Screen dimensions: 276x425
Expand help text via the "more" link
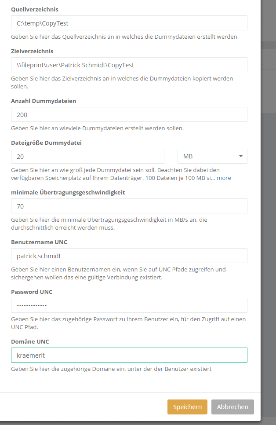(223, 178)
